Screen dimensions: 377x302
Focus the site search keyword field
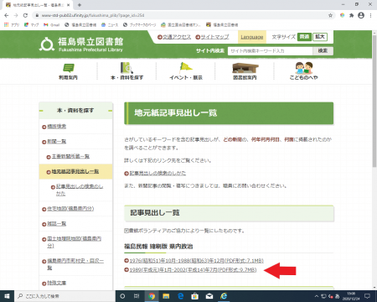point(271,51)
